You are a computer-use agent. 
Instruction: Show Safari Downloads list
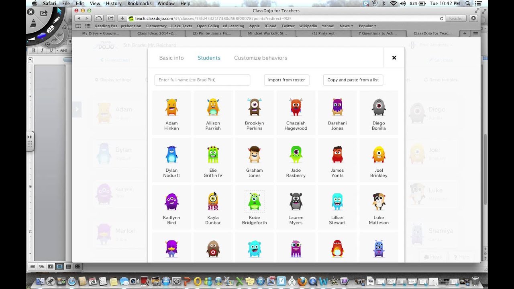pos(473,18)
